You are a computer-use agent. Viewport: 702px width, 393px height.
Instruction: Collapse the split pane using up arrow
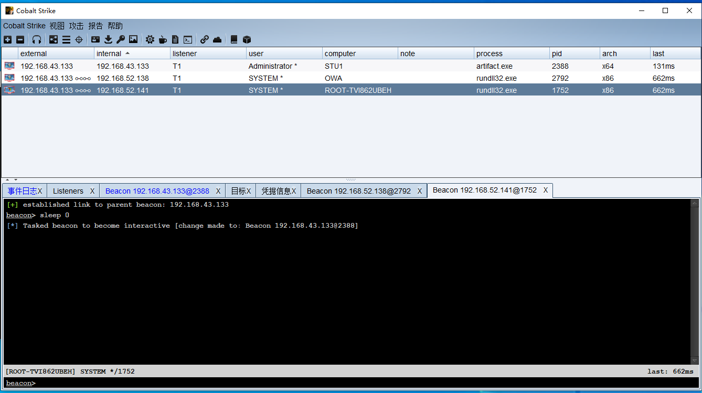pos(7,179)
